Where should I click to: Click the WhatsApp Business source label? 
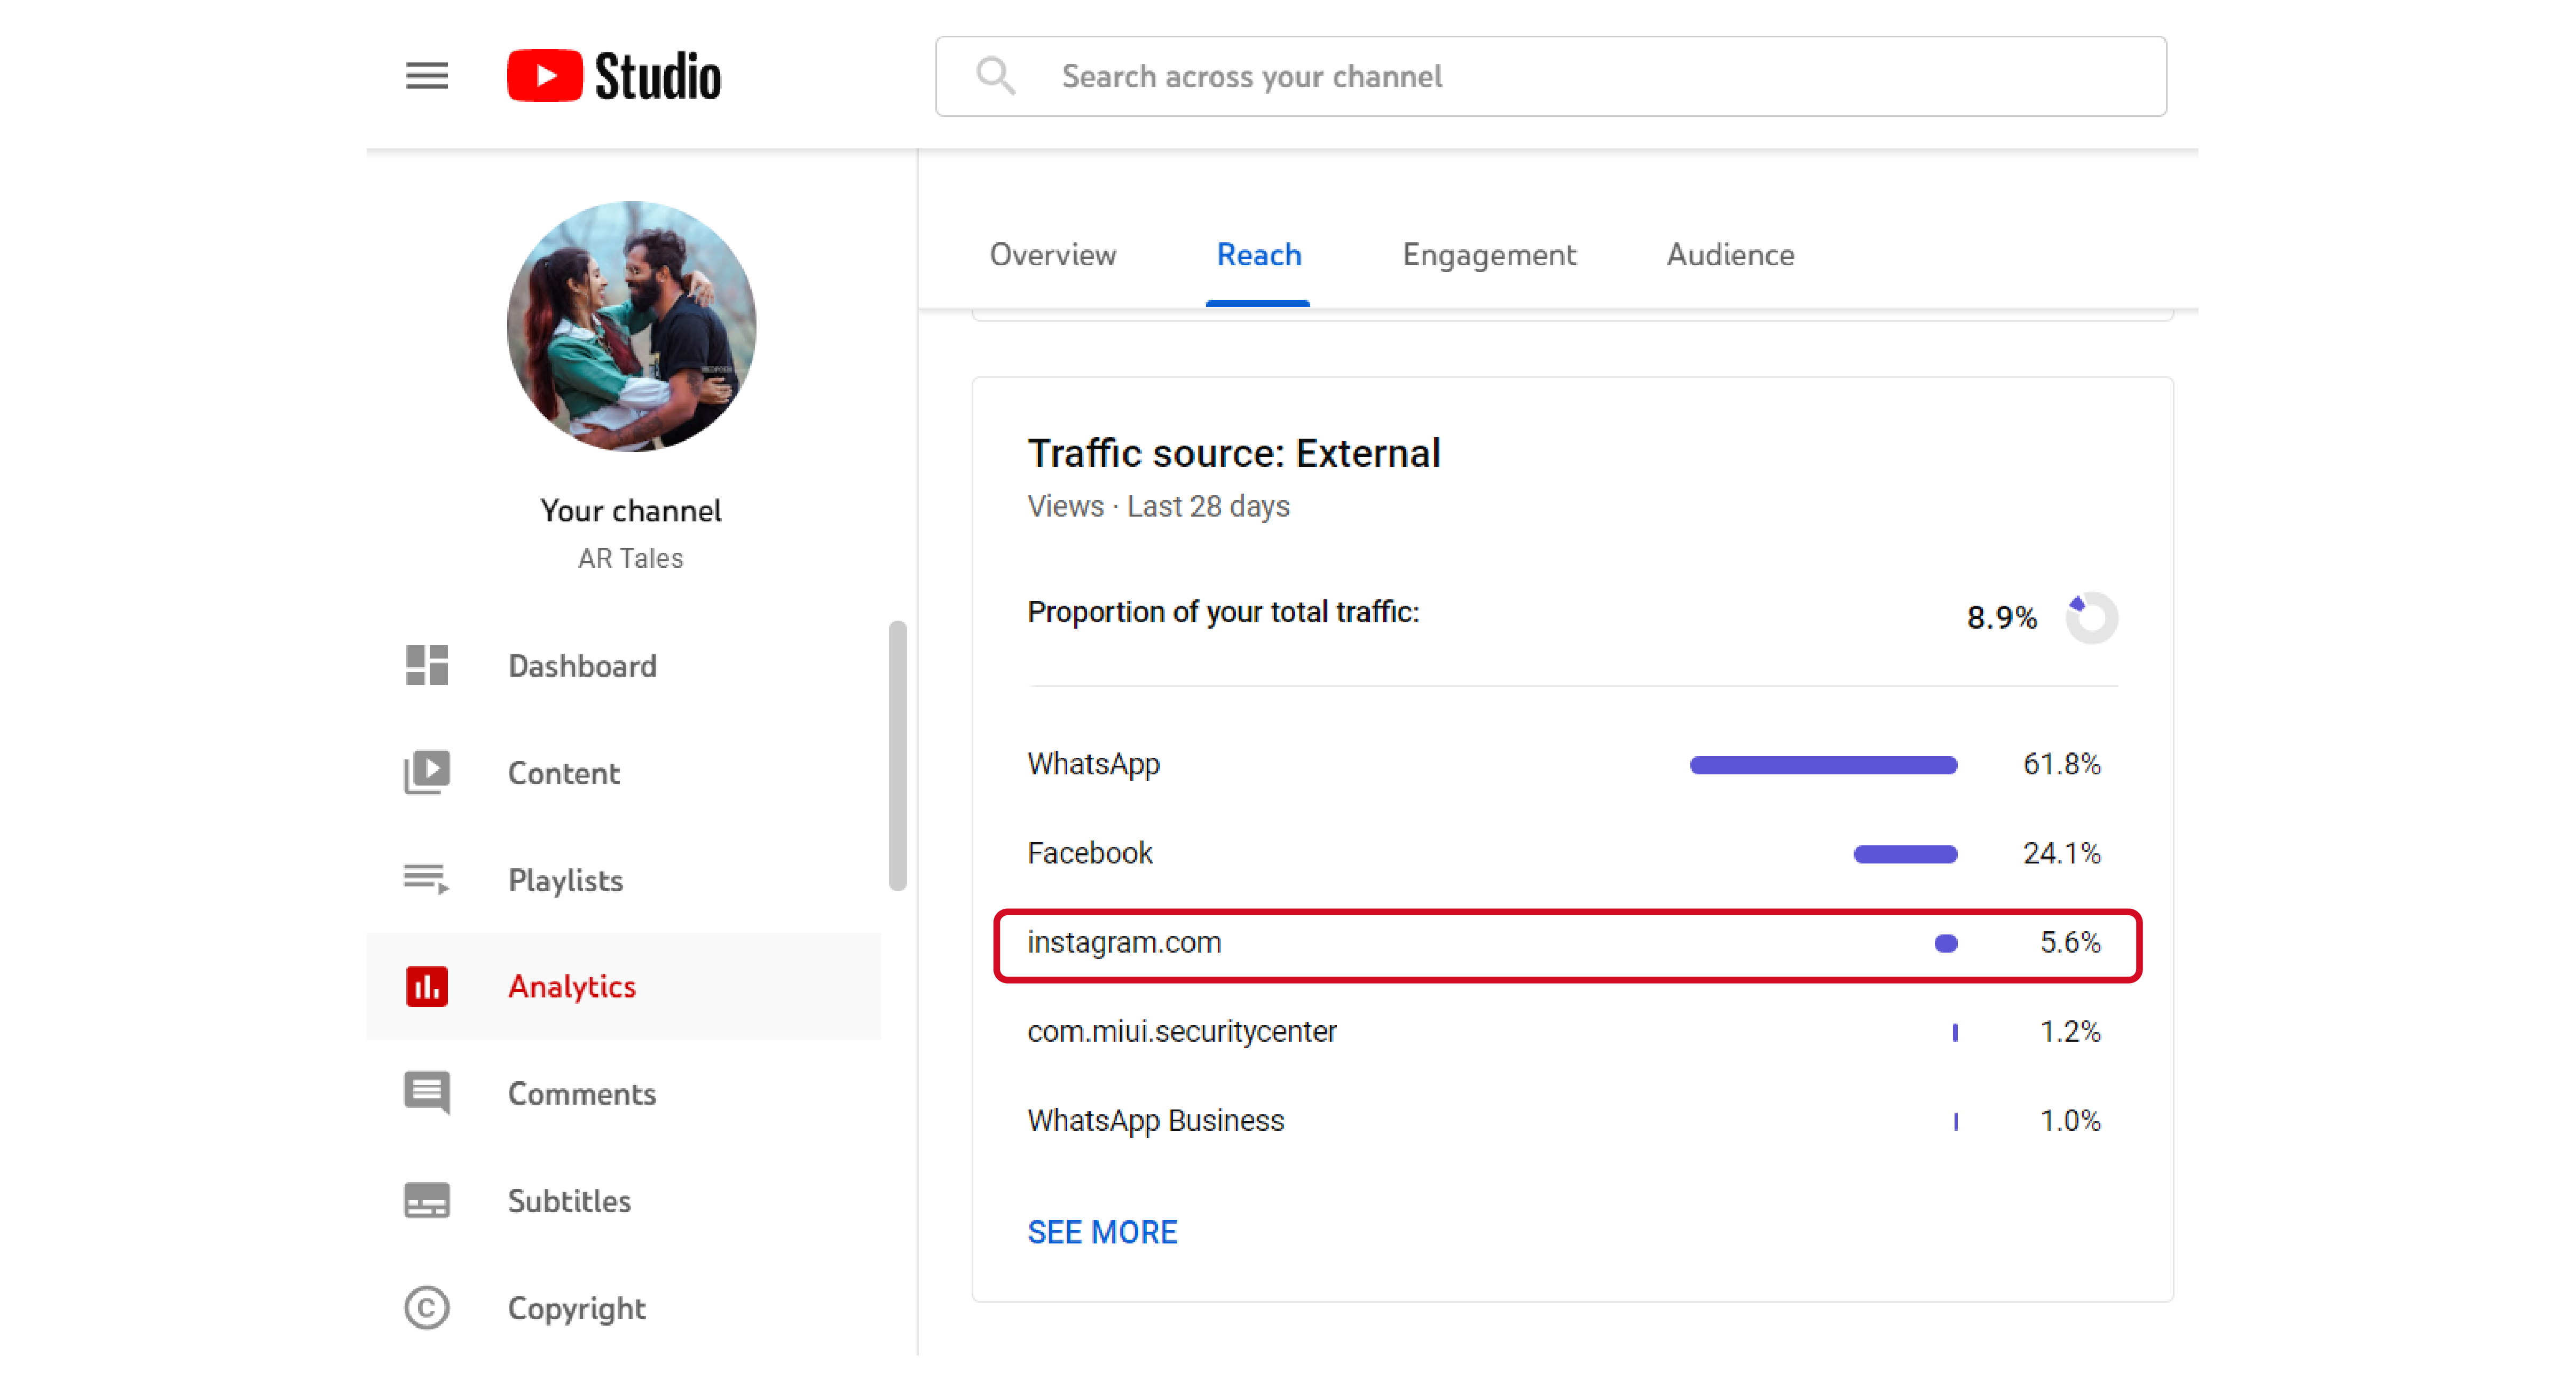click(1156, 1120)
